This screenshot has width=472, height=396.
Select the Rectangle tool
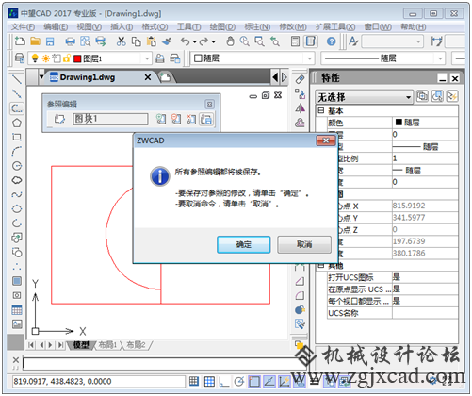click(17, 137)
